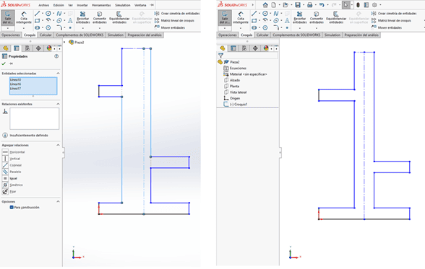Switch to Operaciones tab in left window
The width and height of the screenshot is (425, 269).
[x=11, y=35]
